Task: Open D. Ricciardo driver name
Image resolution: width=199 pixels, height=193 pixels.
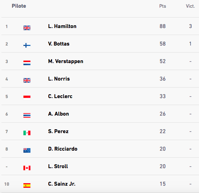Action: pos(63,149)
